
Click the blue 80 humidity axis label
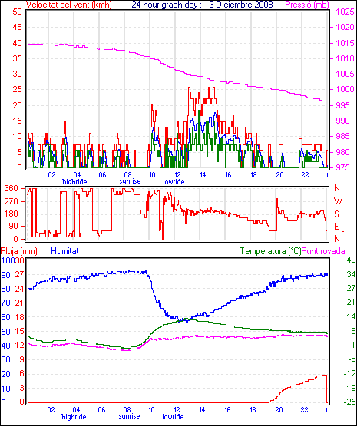(5, 289)
